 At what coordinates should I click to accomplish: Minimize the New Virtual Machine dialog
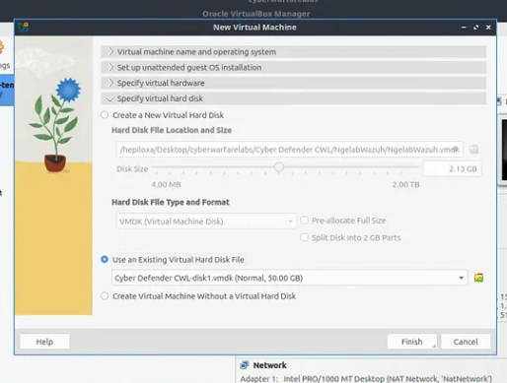point(464,28)
